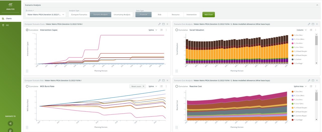This screenshot has width=322, height=132.
Task: Select the Risk data type
Action: [x=159, y=15]
